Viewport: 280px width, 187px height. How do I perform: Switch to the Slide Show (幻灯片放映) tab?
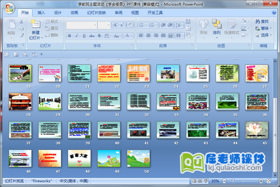[x=97, y=13]
